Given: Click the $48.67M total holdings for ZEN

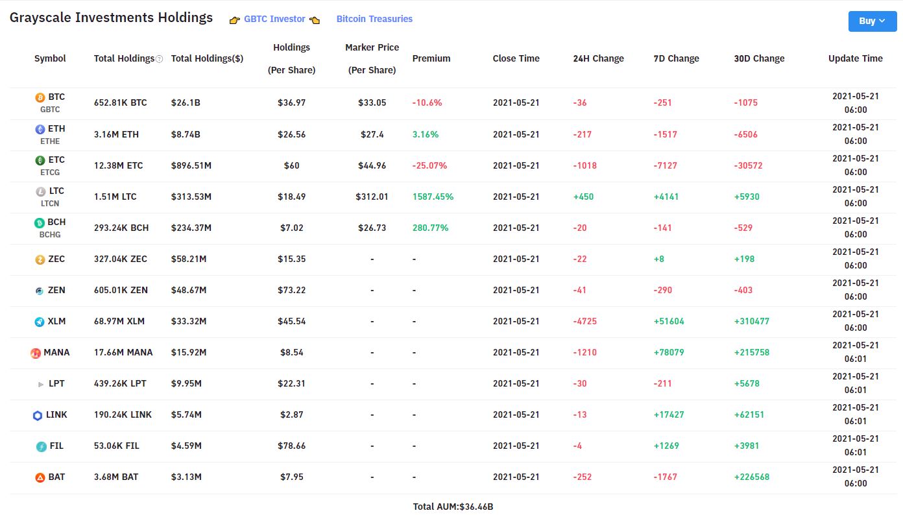Looking at the screenshot, I should [x=189, y=290].
